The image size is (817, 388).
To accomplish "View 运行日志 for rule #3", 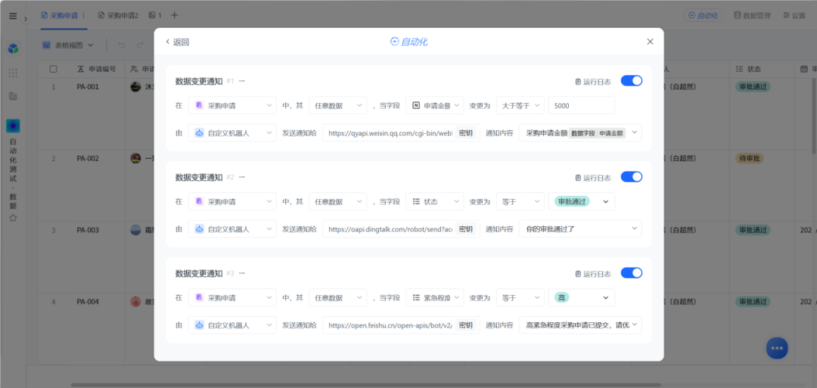I will tap(593, 274).
